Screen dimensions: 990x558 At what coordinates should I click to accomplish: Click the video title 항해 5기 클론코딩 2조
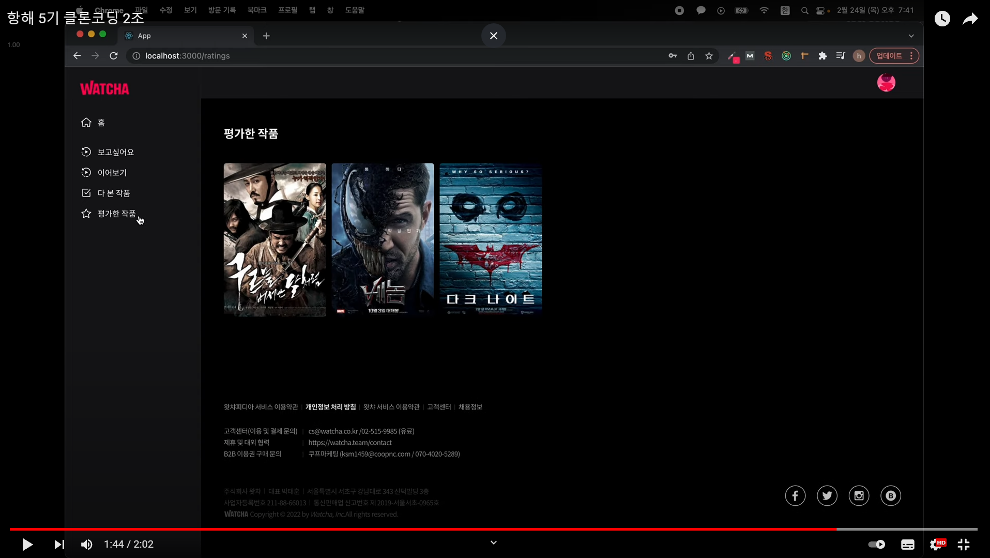75,18
